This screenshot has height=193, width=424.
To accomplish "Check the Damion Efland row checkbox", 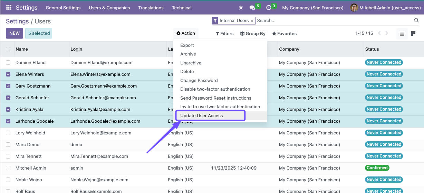I will click(x=8, y=63).
